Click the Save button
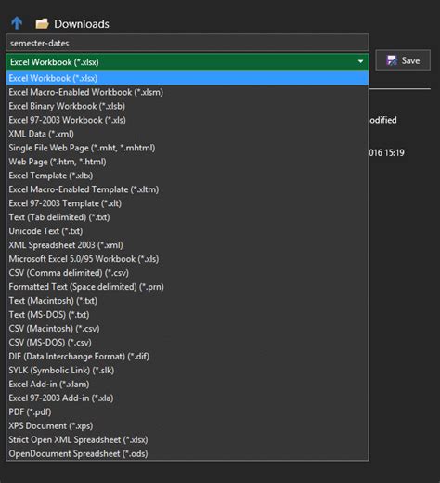The image size is (440, 483). [403, 60]
